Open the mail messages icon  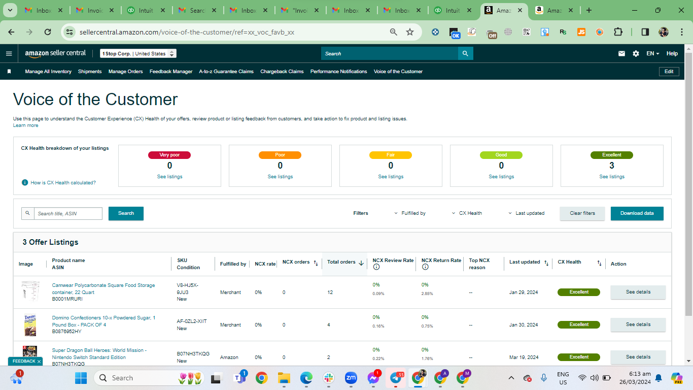pos(621,53)
